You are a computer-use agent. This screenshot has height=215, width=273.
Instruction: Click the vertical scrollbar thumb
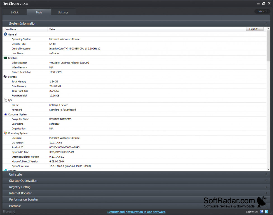click(x=268, y=46)
